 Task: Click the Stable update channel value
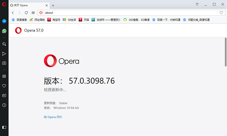click(63, 103)
